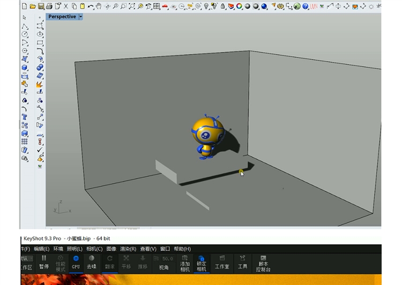Open 工具 tools in KeyShot ribbon

[x=242, y=262]
